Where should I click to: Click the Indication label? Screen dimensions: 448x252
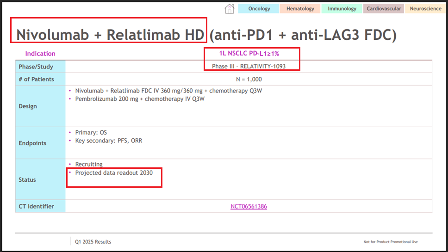40,54
